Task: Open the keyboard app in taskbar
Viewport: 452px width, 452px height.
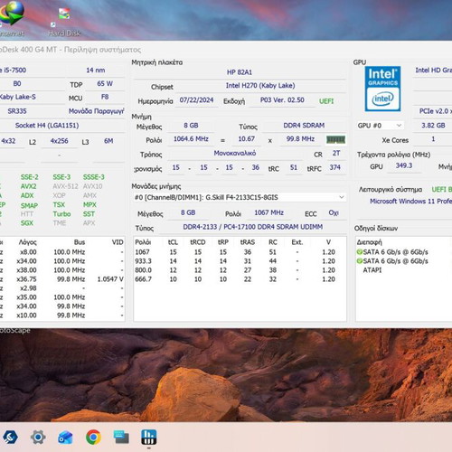Action: (x=121, y=438)
